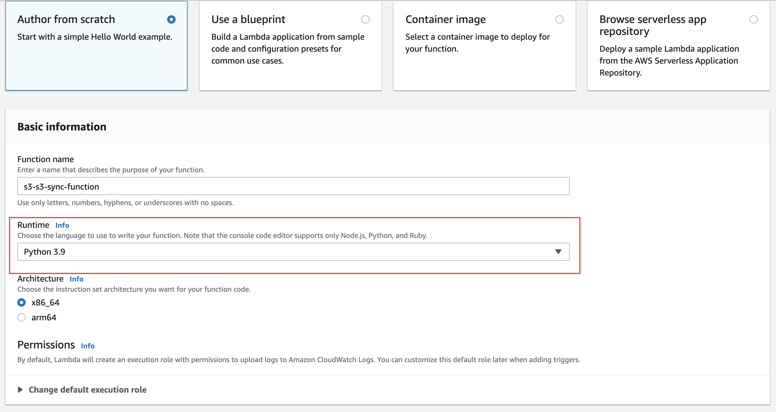The height and width of the screenshot is (412, 776).
Task: Switch architecture to arm64
Action: 21,317
